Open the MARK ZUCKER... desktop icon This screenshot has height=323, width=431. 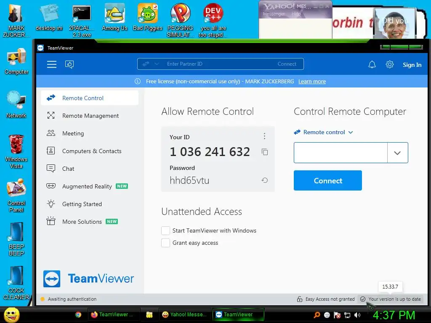[16, 21]
